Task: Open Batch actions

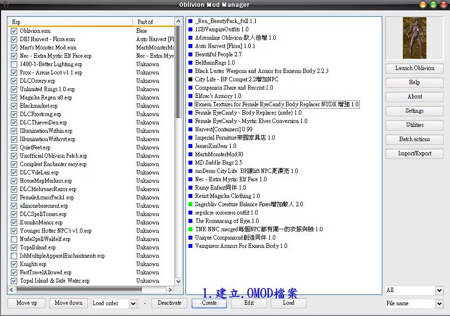Action: (414, 139)
